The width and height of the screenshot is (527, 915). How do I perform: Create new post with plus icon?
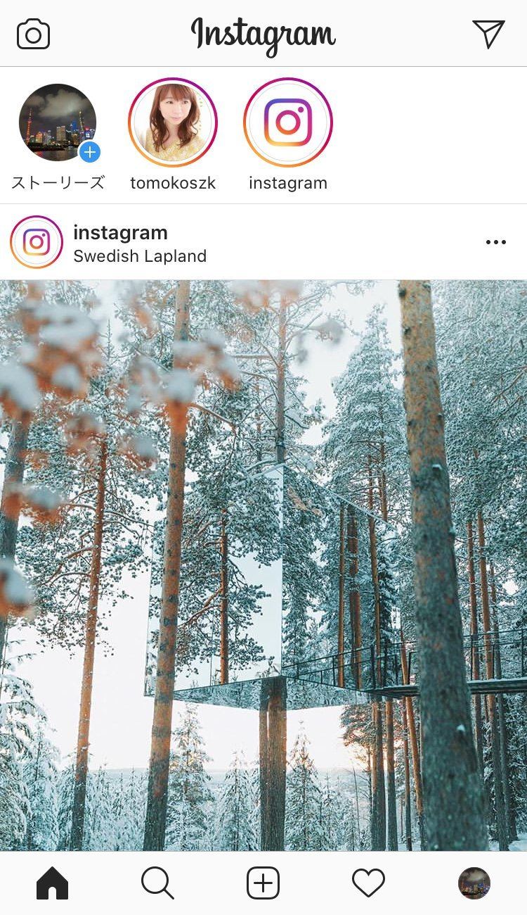[x=263, y=883]
